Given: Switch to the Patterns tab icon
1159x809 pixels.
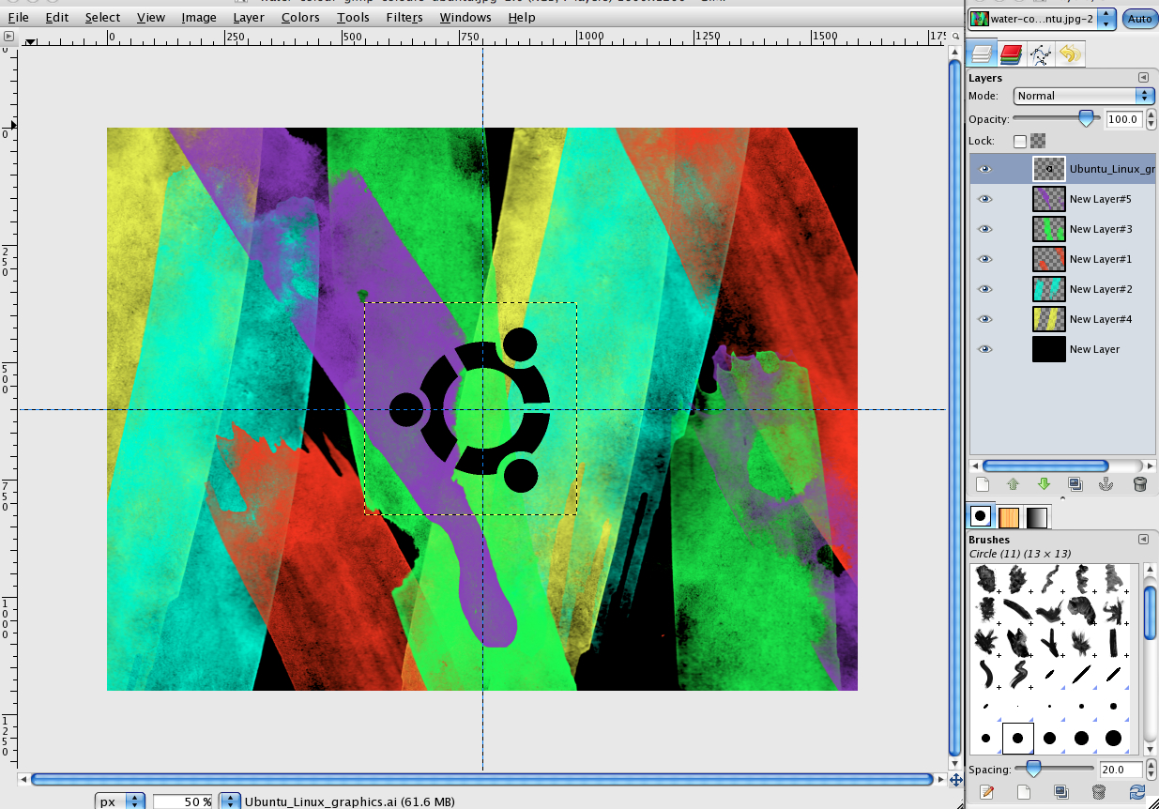Looking at the screenshot, I should (1008, 517).
